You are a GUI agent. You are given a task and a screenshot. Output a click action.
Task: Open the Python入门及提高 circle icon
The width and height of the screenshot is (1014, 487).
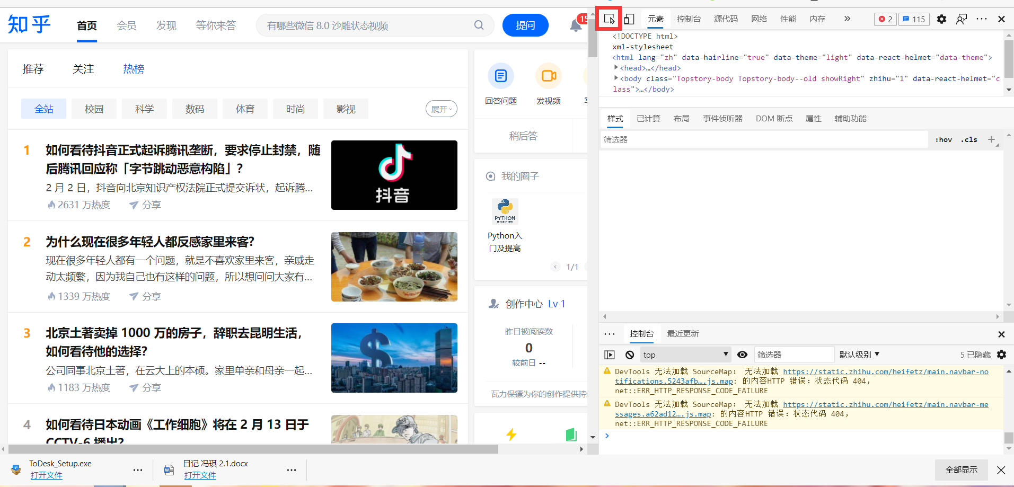(505, 211)
